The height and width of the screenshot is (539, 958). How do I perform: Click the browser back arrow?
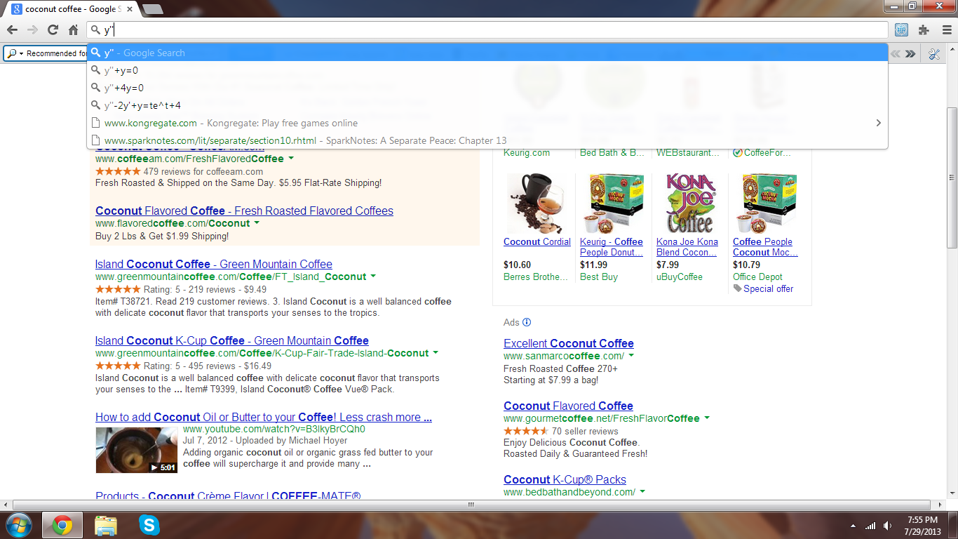12,30
